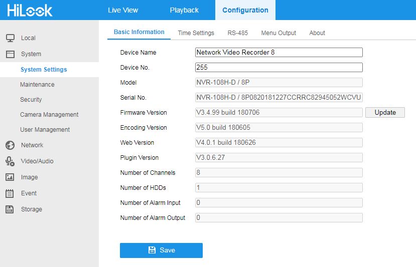Click the HiLook logo

[30, 10]
